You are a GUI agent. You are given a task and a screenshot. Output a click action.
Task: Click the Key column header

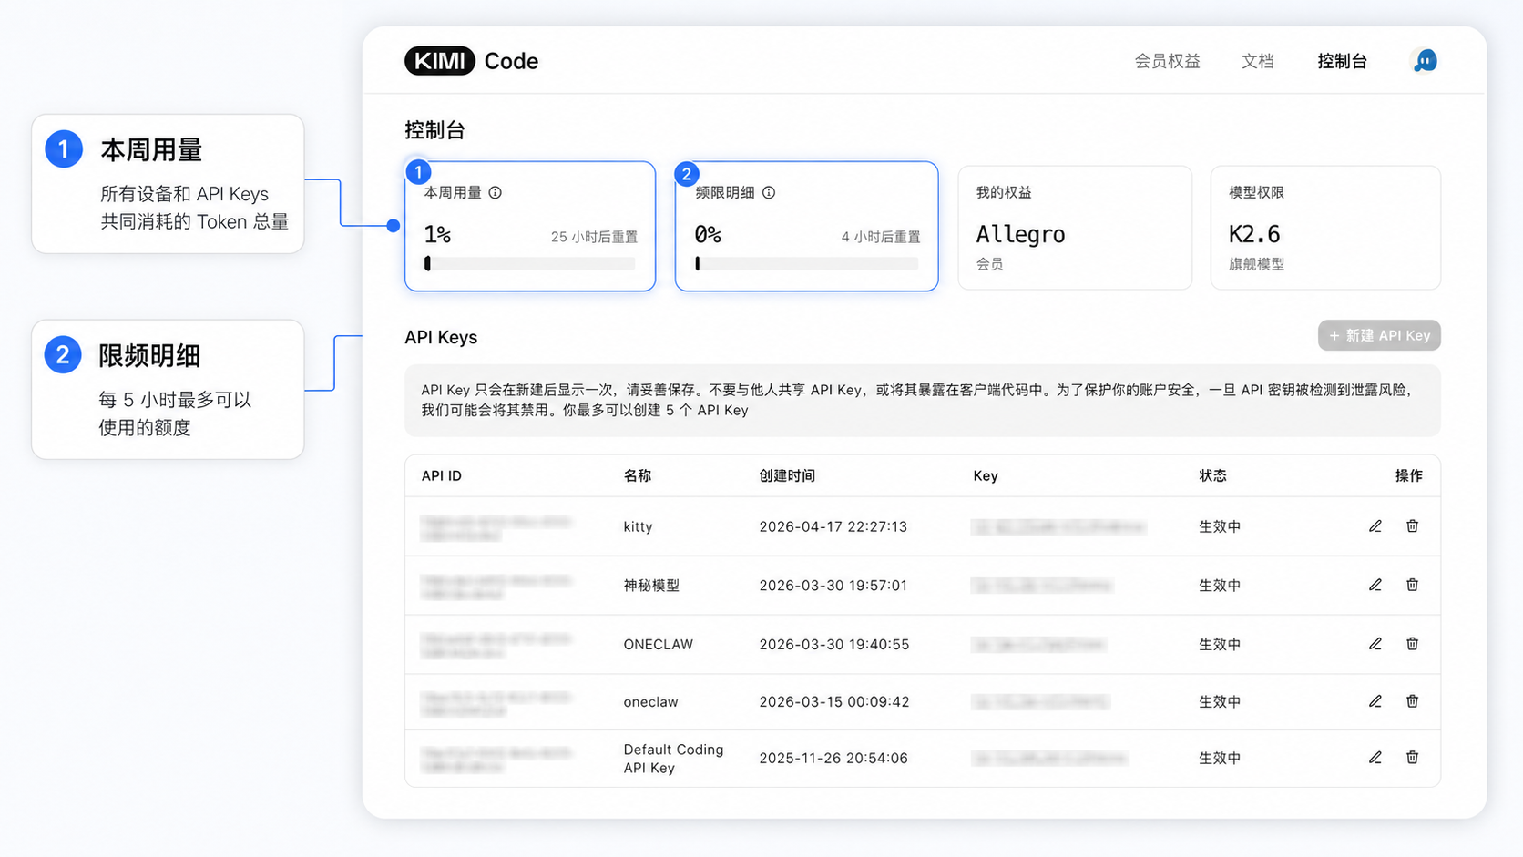986,475
